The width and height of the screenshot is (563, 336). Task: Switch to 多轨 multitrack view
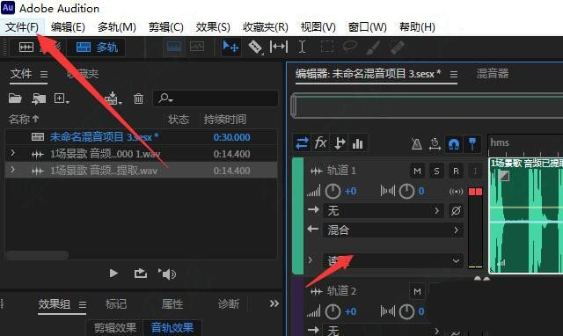(x=96, y=47)
